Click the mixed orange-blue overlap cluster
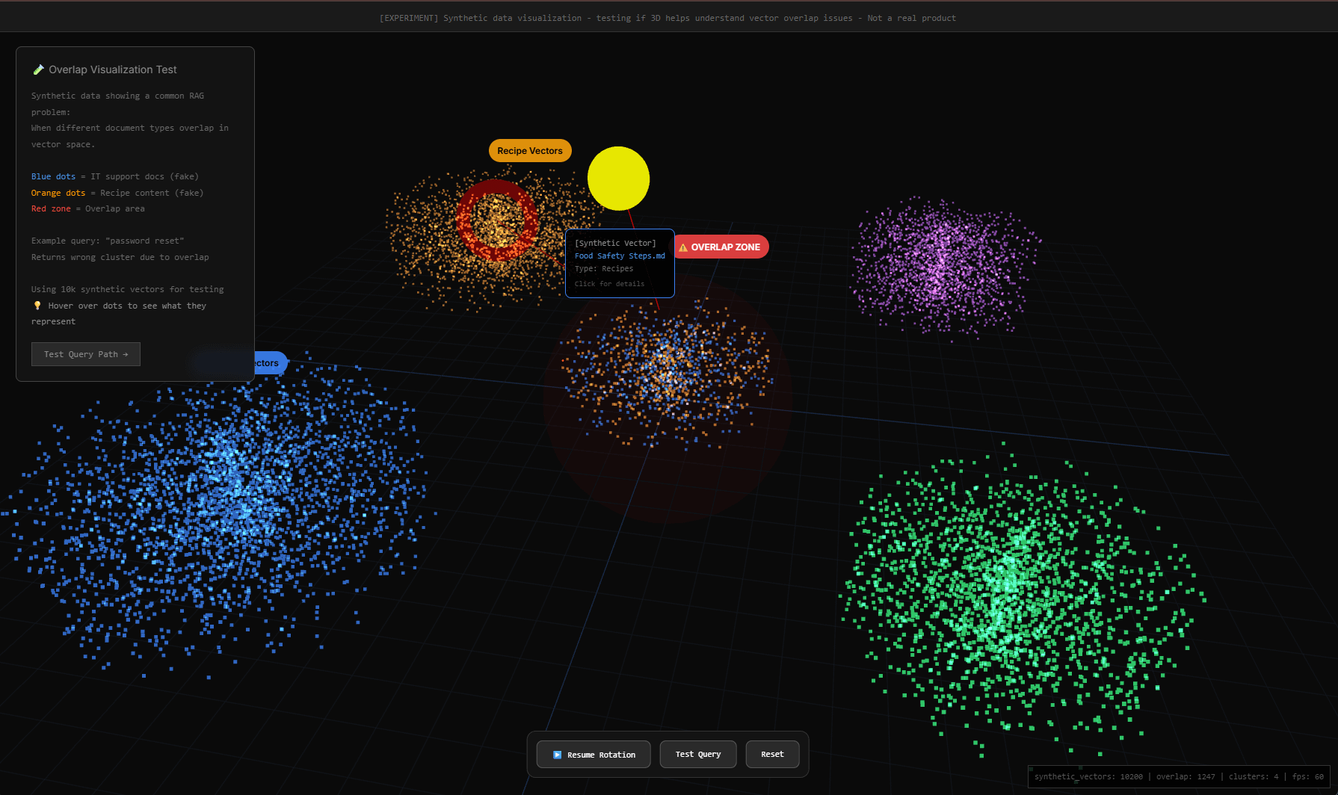 click(665, 372)
